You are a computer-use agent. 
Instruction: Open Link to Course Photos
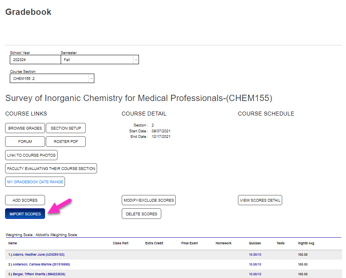click(31, 155)
